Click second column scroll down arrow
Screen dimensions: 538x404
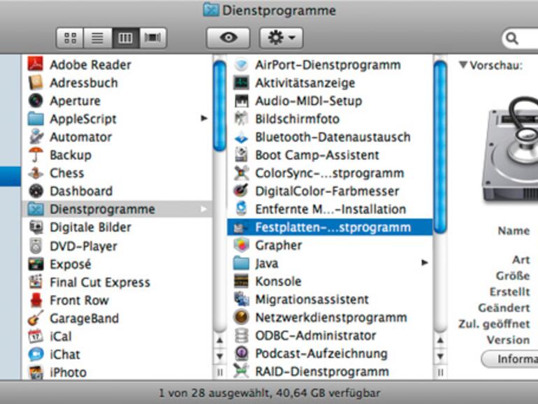440,356
